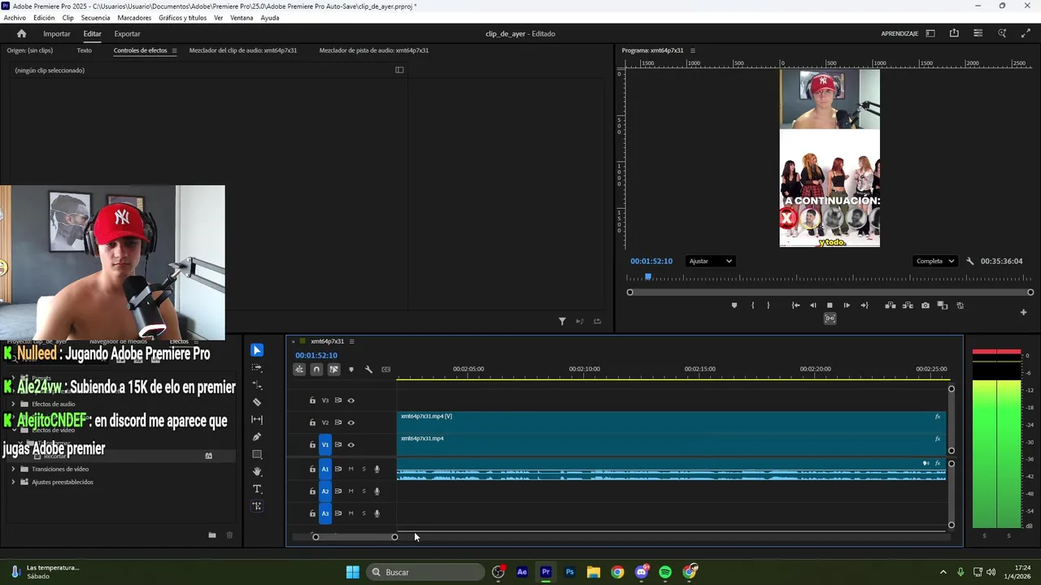The image size is (1041, 585).
Task: Expand Ajustes preestablecidos folder
Action: [x=13, y=482]
